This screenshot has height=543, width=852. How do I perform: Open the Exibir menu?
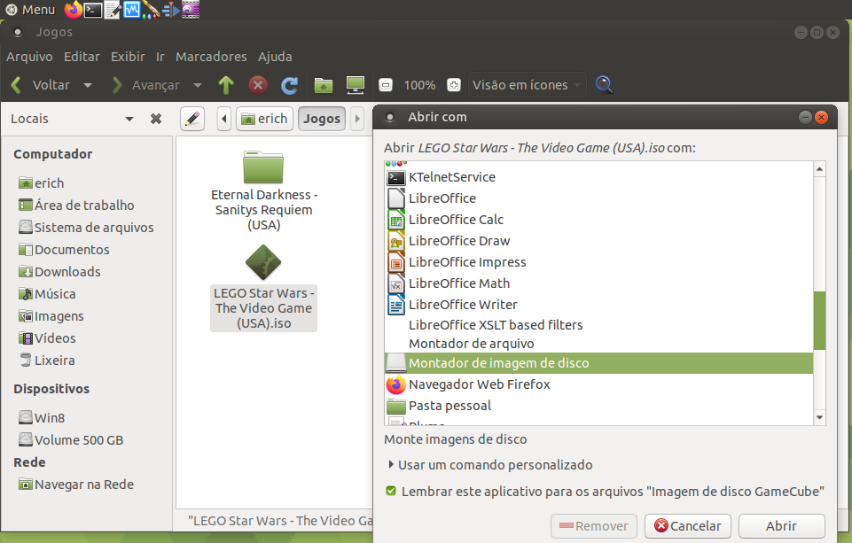pos(128,57)
